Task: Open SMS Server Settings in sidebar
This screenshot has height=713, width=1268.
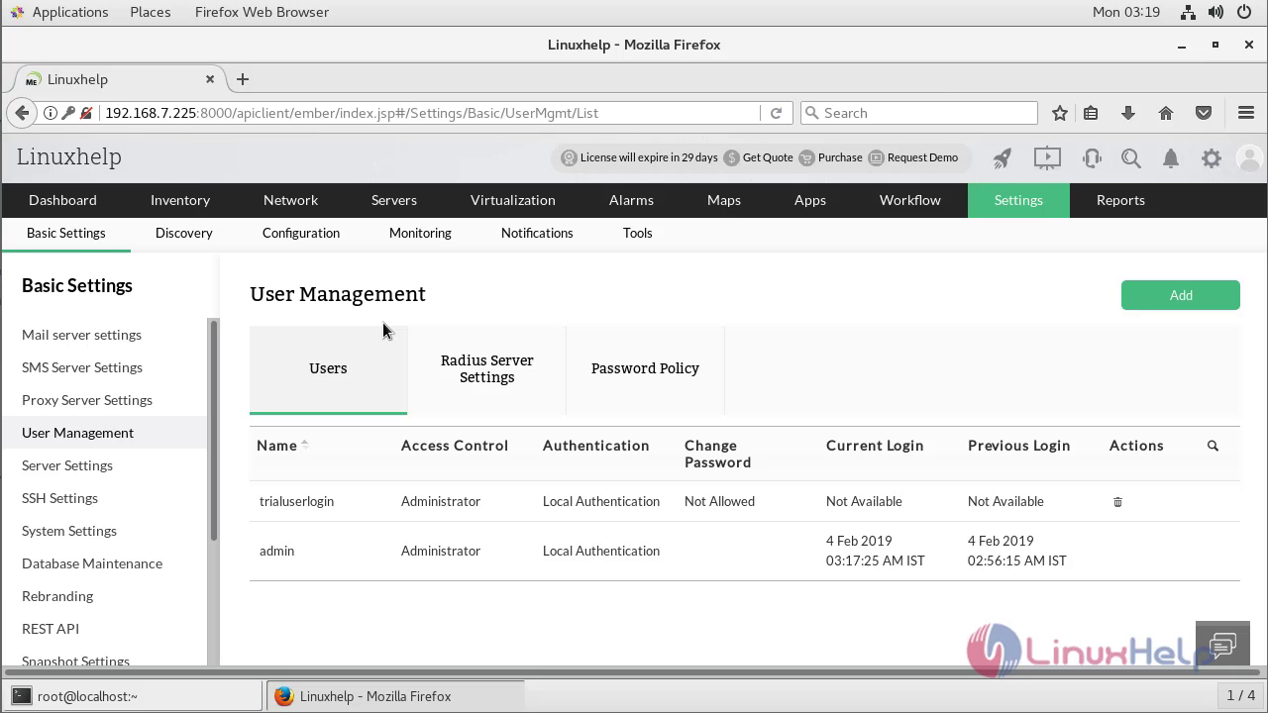Action: (x=82, y=367)
